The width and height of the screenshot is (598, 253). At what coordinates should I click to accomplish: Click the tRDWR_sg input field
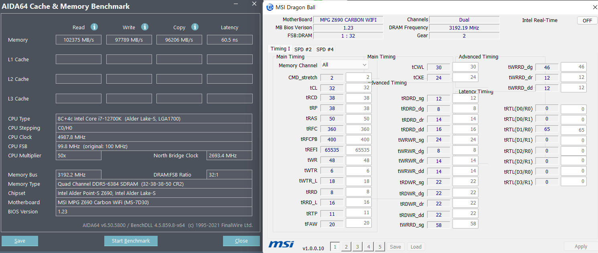point(465,182)
